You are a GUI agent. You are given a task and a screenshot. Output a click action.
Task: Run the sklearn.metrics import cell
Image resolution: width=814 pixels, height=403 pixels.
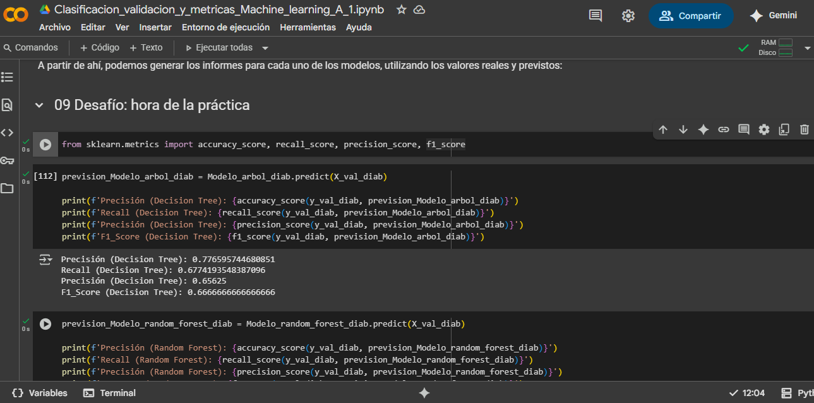tap(45, 145)
